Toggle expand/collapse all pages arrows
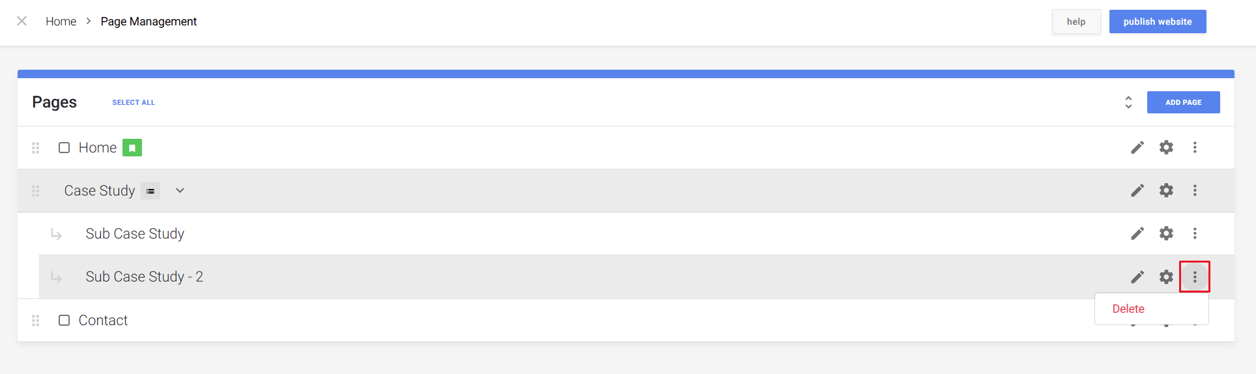Screen dimensions: 1256x374 point(1128,102)
